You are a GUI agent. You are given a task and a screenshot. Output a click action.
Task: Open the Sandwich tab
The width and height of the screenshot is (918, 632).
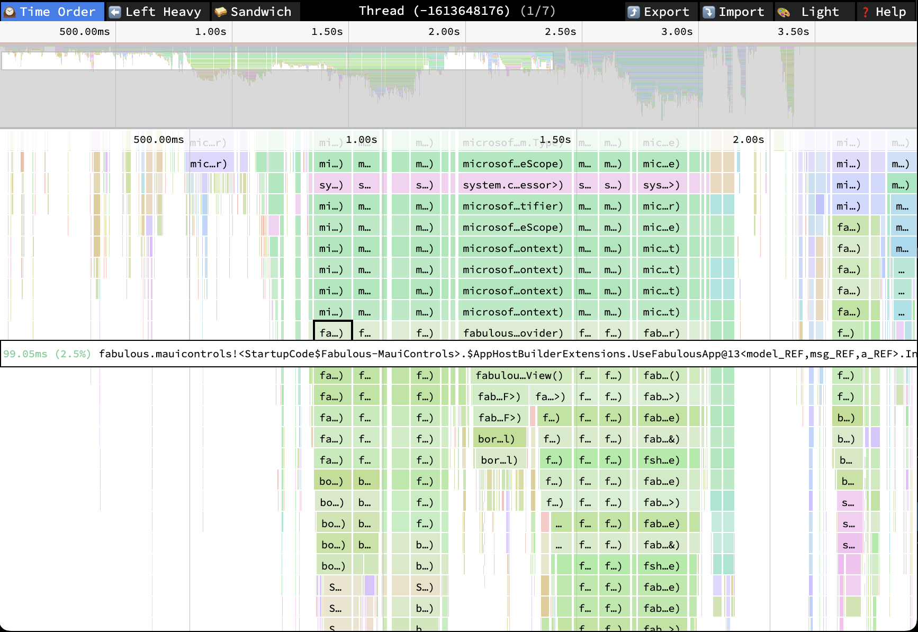(256, 11)
